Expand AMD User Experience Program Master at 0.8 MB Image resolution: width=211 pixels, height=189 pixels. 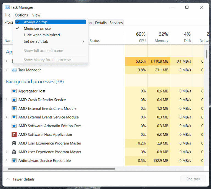click(7, 152)
